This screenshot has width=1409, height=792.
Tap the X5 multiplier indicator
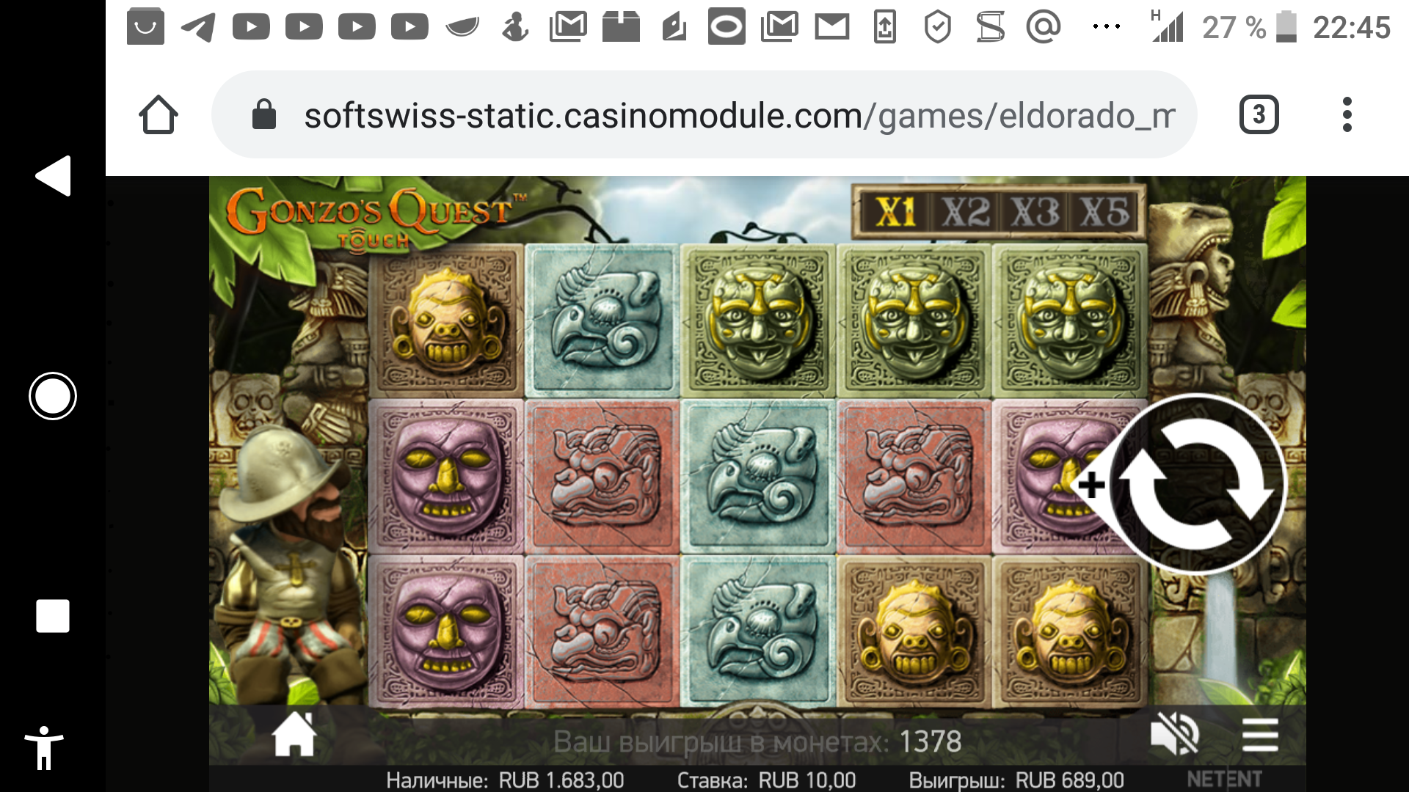coord(1104,213)
